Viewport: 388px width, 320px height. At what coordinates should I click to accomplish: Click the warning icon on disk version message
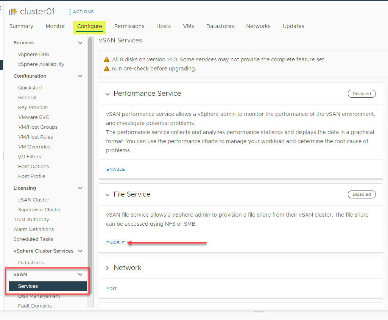pos(106,59)
